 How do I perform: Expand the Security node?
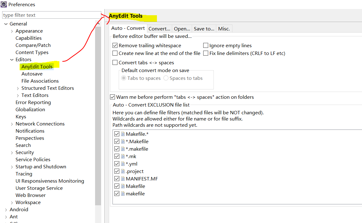12,153
